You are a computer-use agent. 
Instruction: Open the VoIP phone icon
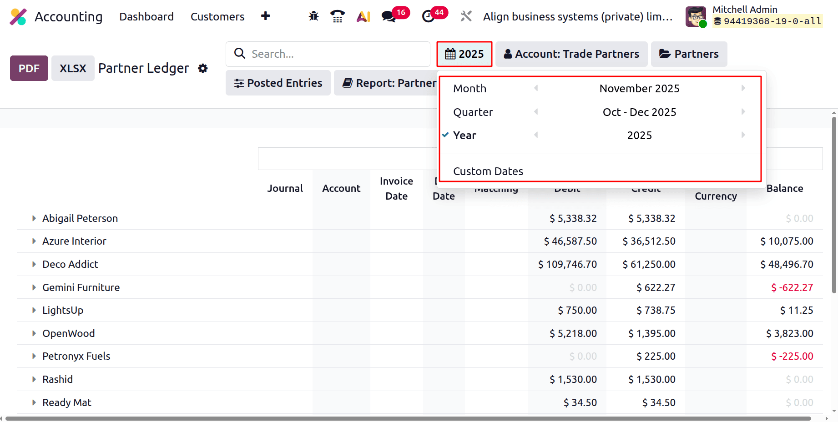[338, 16]
